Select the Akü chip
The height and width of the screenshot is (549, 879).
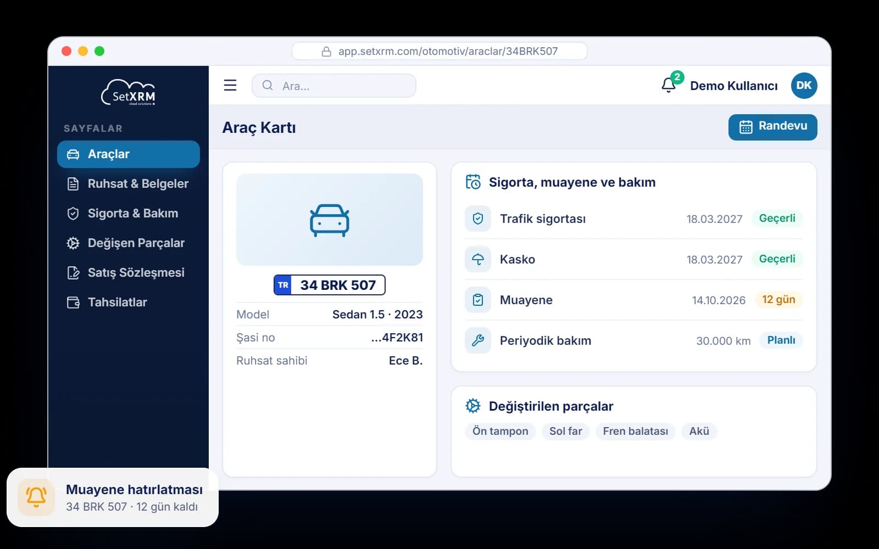tap(699, 431)
